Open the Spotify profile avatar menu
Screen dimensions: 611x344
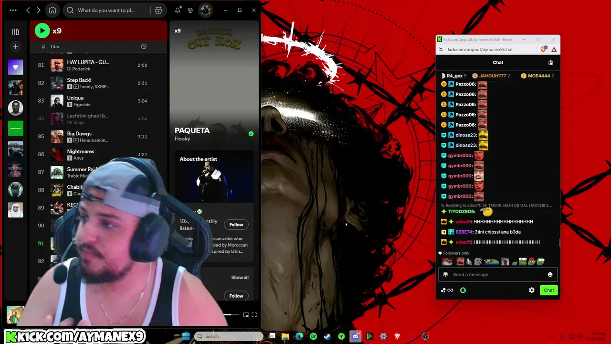coord(205,10)
